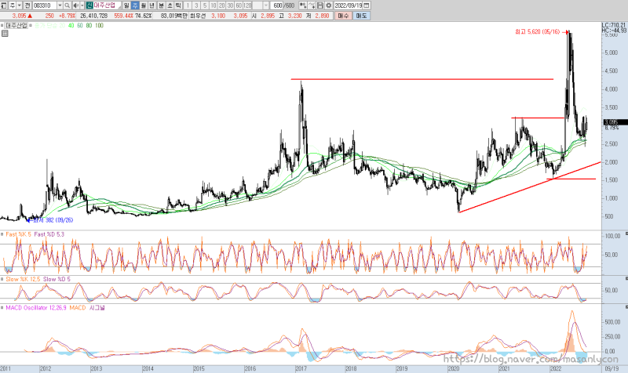Click the 시그널 signal legend label
This screenshot has width=628, height=373.
coord(97,308)
